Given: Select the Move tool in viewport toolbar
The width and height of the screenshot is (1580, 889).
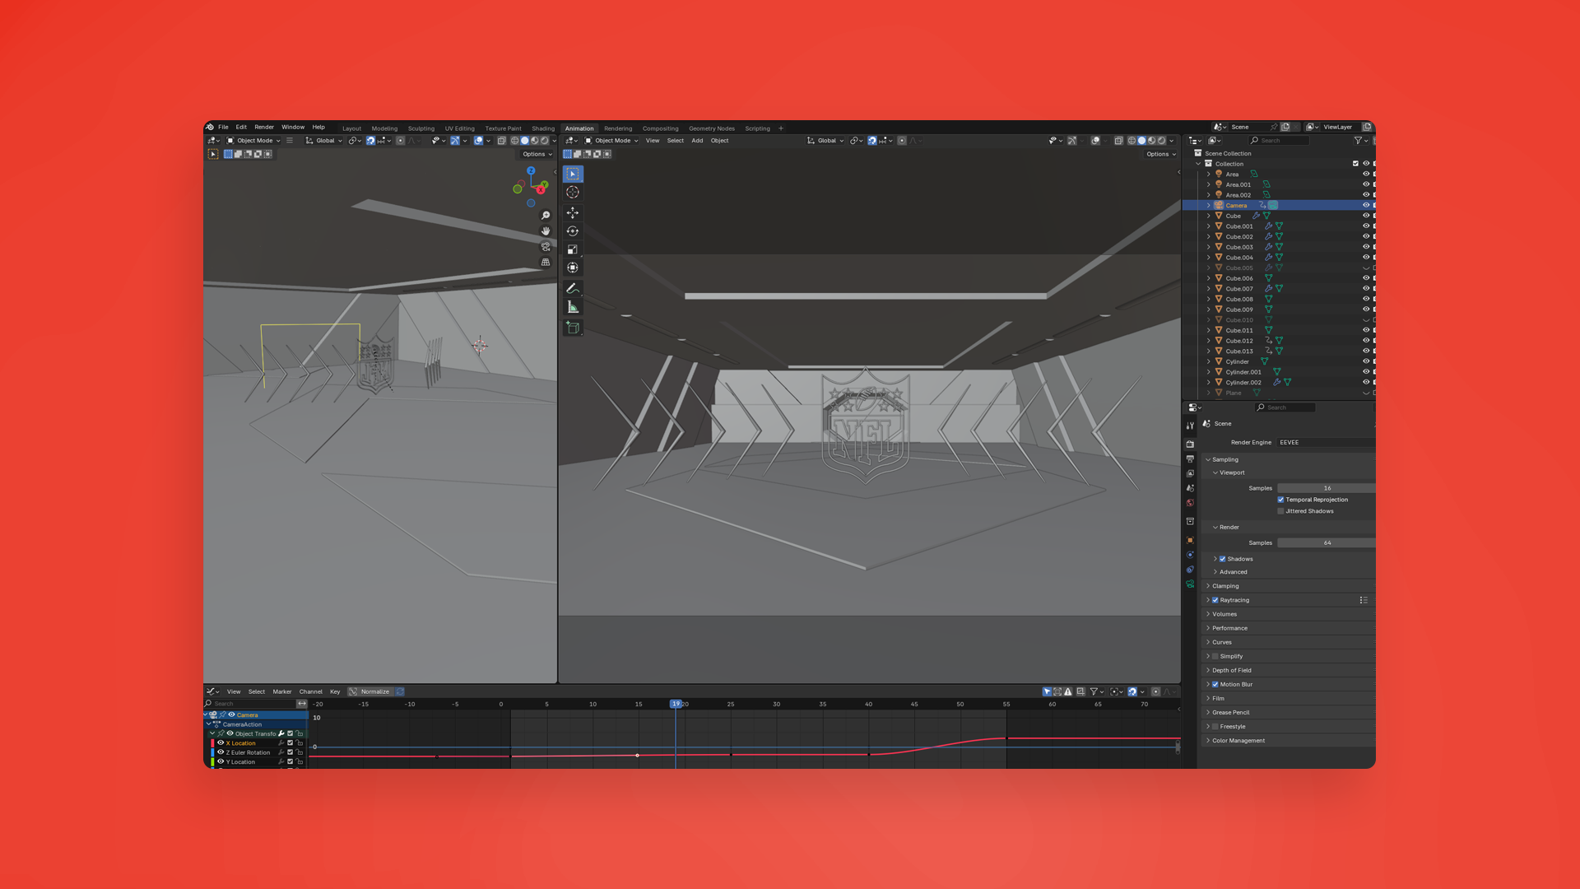Looking at the screenshot, I should tap(573, 212).
